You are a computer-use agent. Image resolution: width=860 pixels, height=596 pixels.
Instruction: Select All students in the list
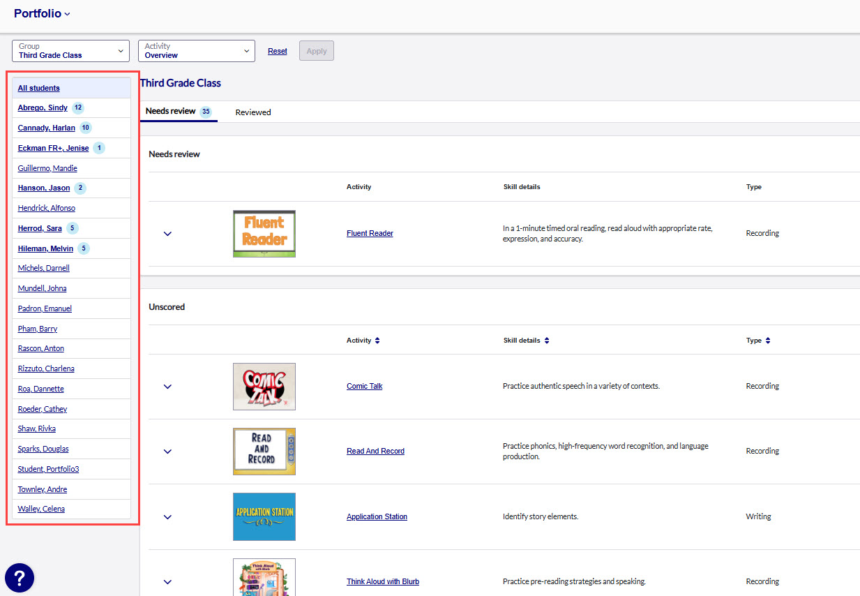click(39, 88)
